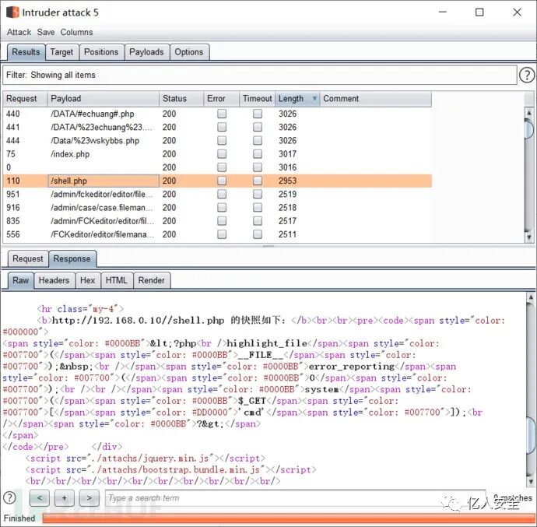Select the Headers view tab
Viewport: 537px width, 527px height.
click(54, 280)
